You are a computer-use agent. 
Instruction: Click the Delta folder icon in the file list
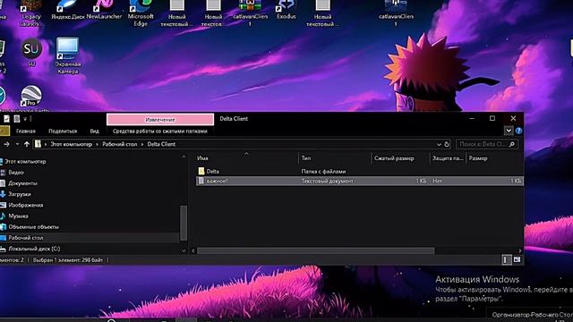201,171
